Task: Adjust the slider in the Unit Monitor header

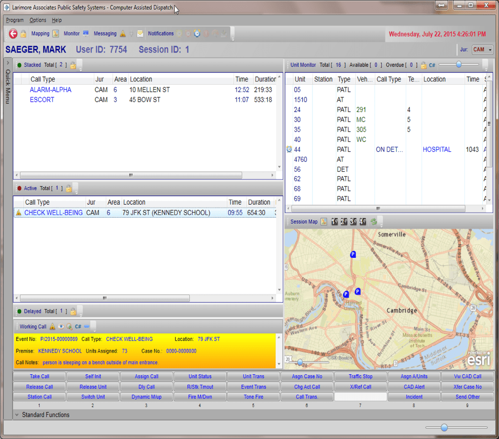Action: tap(459, 65)
